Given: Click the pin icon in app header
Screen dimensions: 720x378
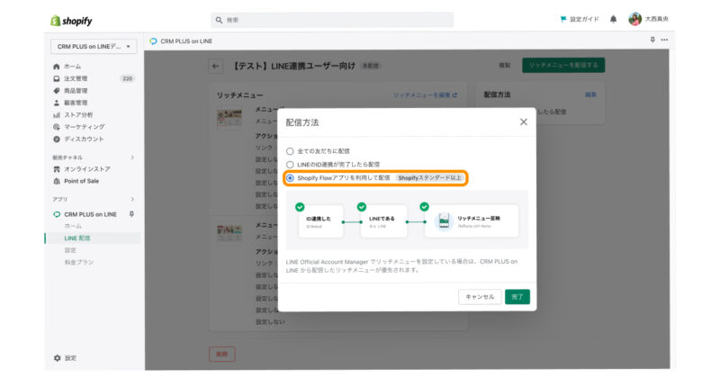Looking at the screenshot, I should [652, 40].
